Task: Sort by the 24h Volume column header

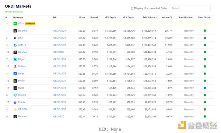Action: (x=150, y=17)
